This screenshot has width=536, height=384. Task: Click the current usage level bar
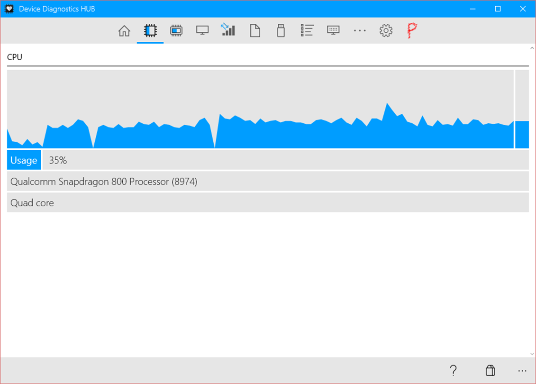point(522,109)
